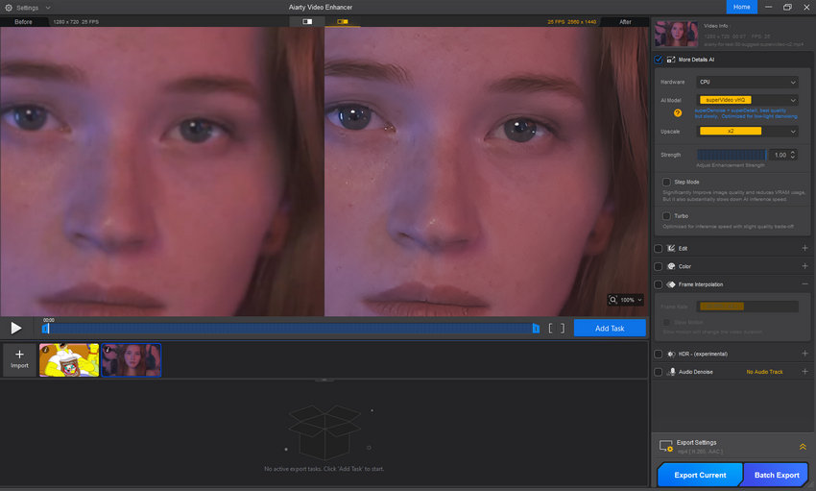The image size is (816, 491).
Task: Select the cartoon clip thumbnail
Action: [x=69, y=359]
